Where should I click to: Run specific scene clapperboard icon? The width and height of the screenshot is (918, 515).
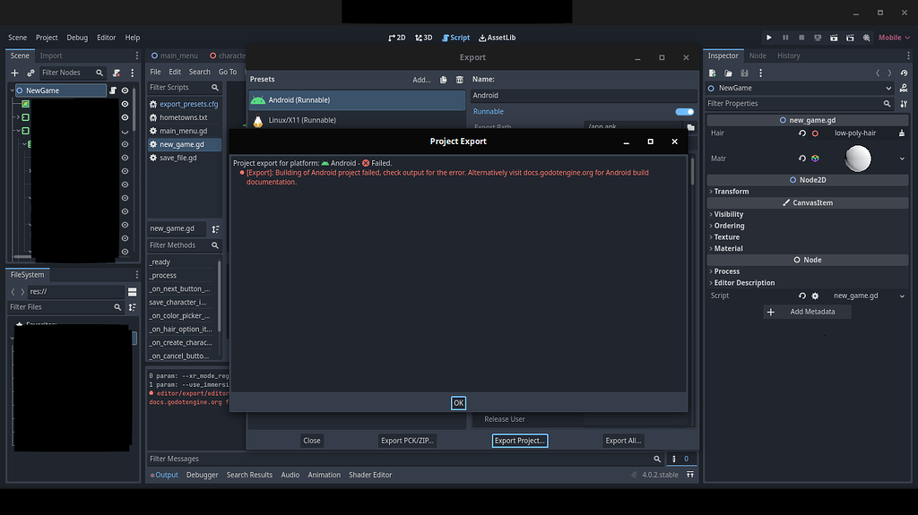point(850,38)
